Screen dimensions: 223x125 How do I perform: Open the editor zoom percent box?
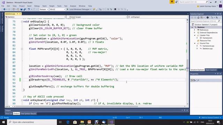tap(9, 106)
